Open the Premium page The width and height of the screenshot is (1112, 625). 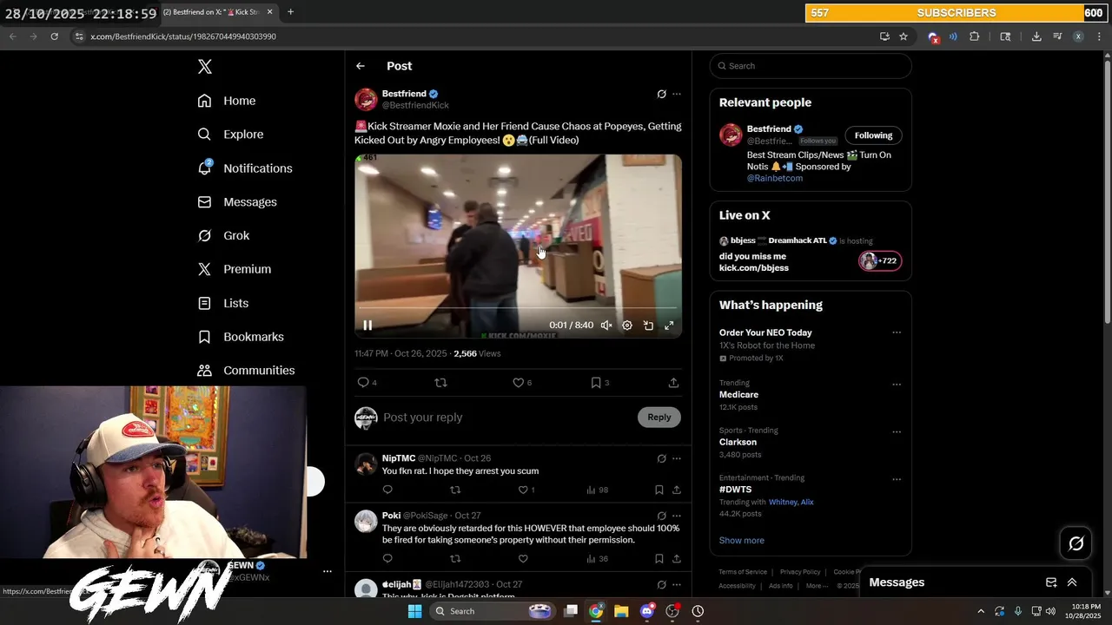(235, 269)
